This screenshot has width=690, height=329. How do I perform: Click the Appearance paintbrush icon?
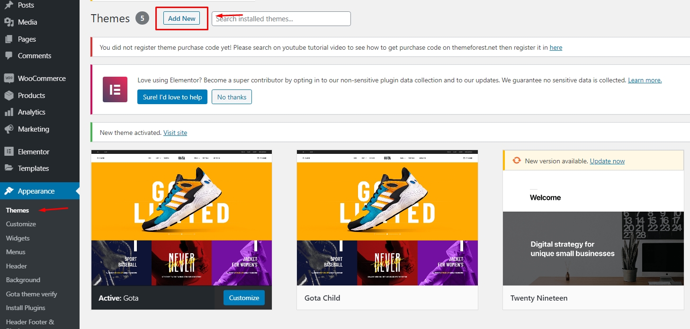click(9, 191)
